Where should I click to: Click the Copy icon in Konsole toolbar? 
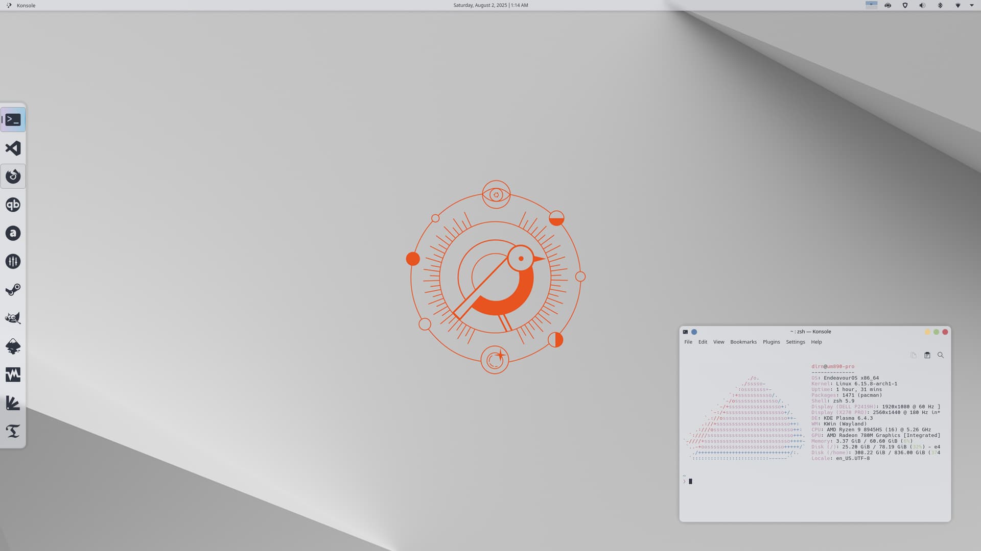914,355
